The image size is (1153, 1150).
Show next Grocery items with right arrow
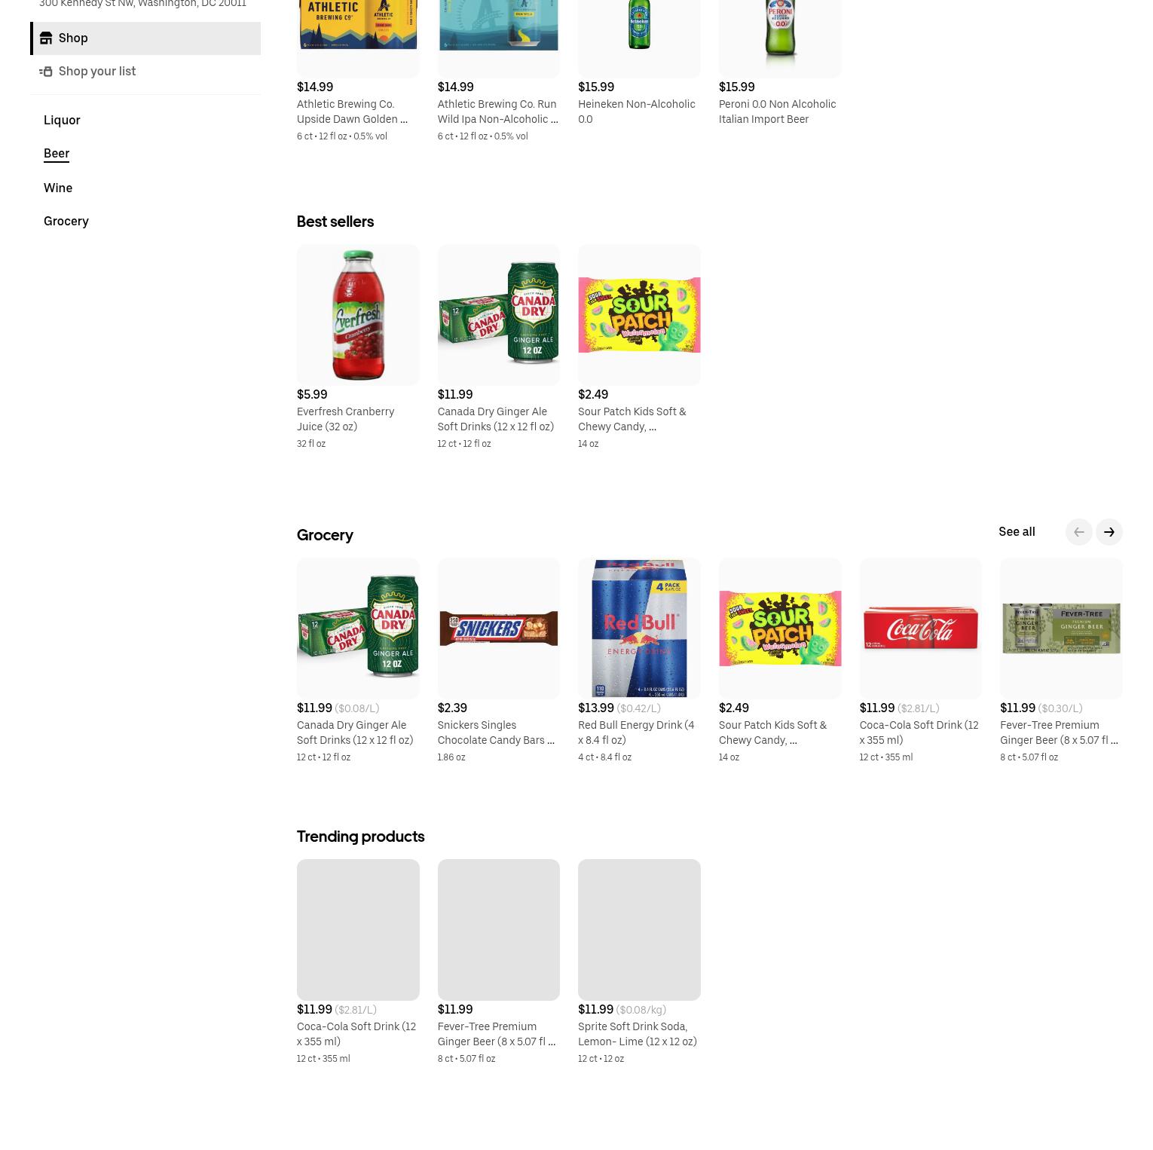[x=1109, y=532]
